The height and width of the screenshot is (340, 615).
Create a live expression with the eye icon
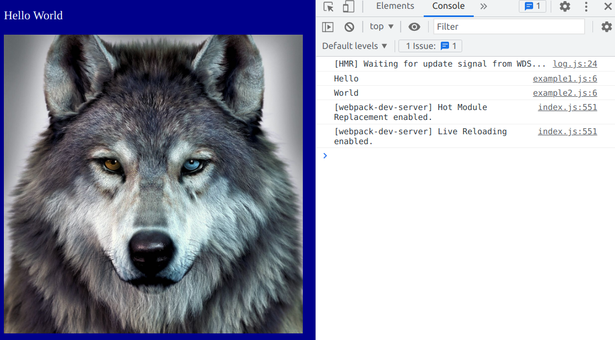[x=414, y=26]
